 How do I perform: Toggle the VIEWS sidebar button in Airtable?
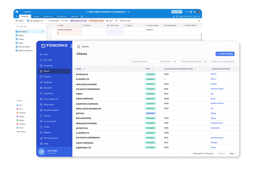(x=20, y=21)
